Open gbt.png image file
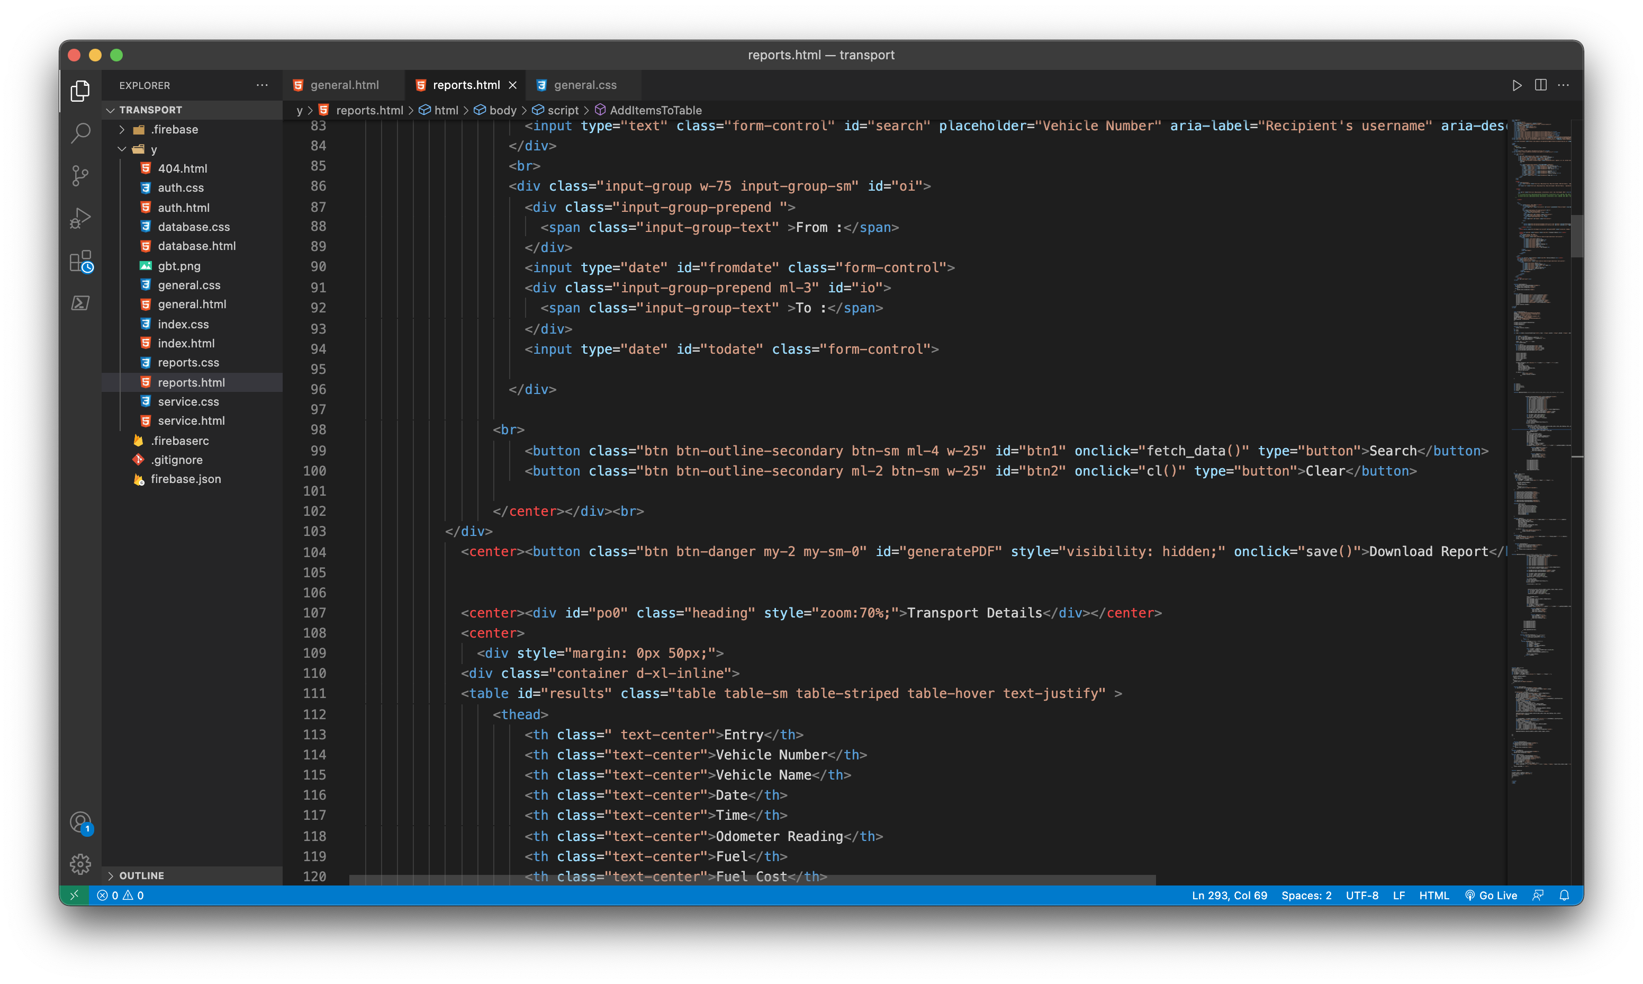Viewport: 1643px width, 984px height. coord(192,266)
